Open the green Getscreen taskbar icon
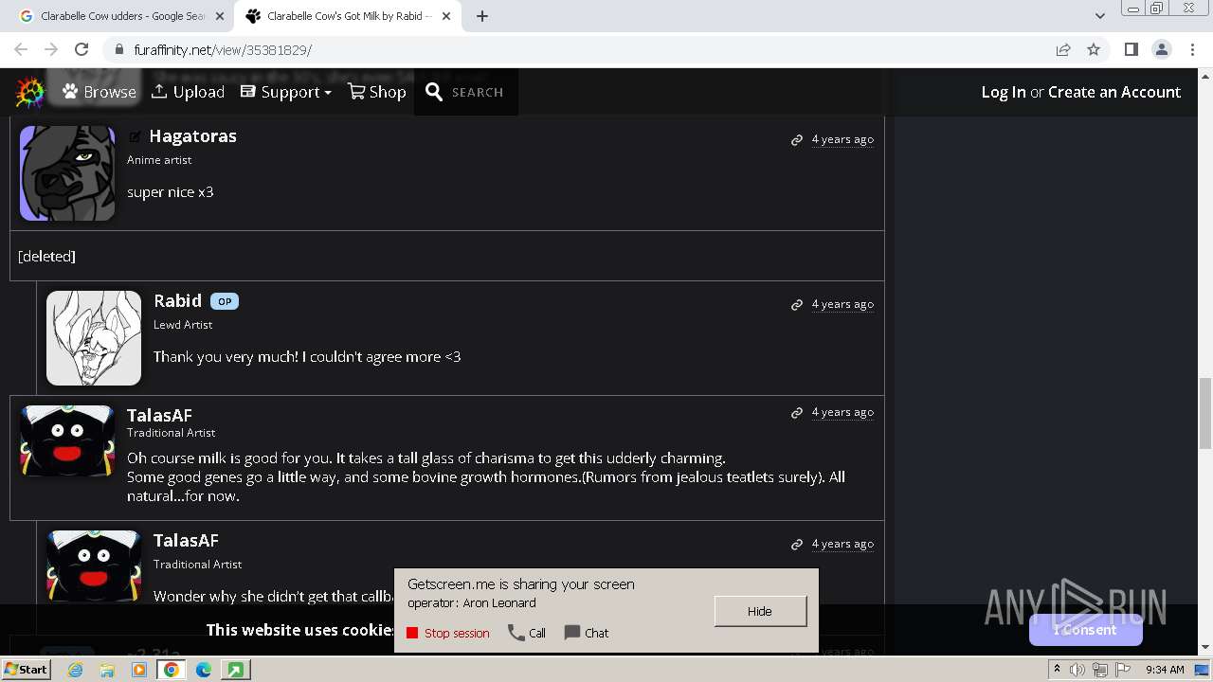Screen dimensions: 1213x682 [235, 670]
